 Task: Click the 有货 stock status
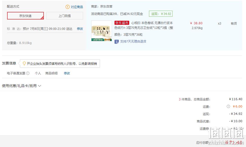(x=234, y=23)
